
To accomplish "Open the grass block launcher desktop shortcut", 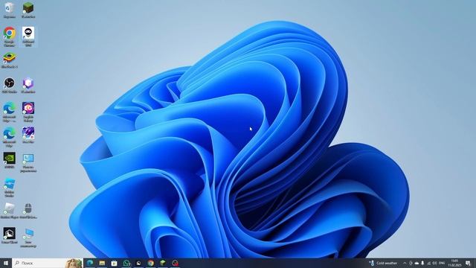I will [x=28, y=10].
